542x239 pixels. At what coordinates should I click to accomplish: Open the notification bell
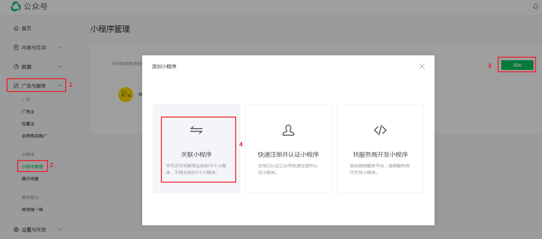pos(536,6)
